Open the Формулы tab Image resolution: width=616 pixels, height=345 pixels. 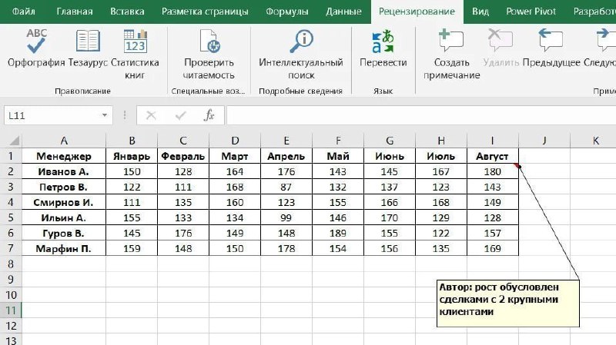286,12
